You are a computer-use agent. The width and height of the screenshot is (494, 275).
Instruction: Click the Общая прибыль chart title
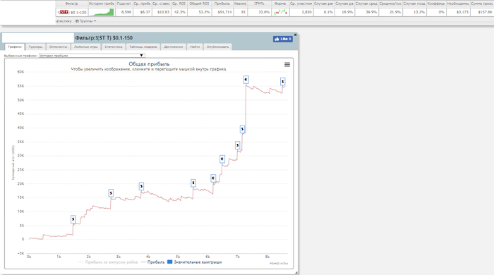[x=149, y=64]
